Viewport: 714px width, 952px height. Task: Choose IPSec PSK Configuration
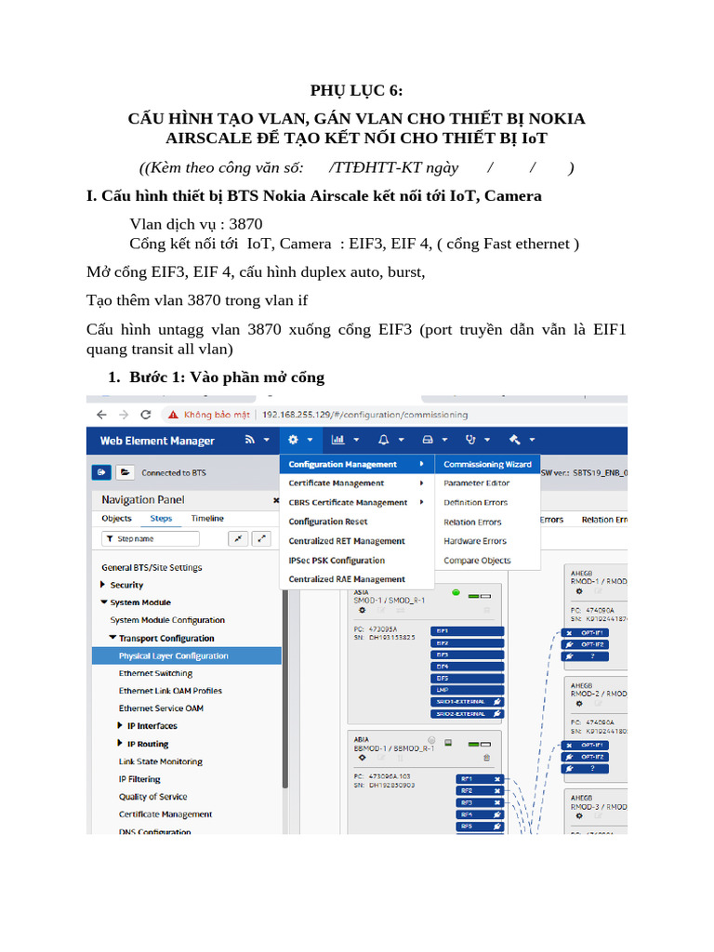(x=357, y=561)
